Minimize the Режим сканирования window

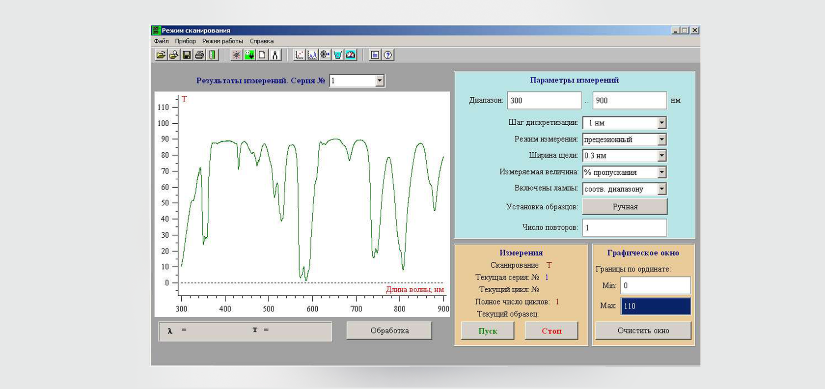[676, 30]
